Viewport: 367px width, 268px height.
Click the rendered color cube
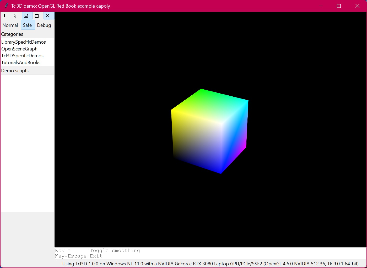click(210, 131)
